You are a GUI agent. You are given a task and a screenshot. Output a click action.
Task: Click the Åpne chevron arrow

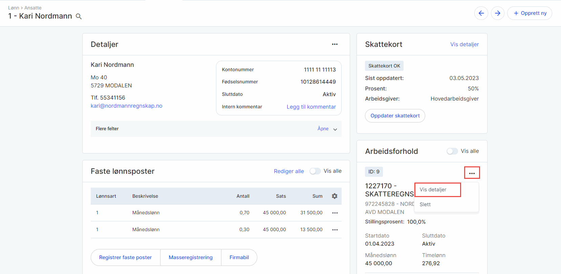[x=335, y=129]
